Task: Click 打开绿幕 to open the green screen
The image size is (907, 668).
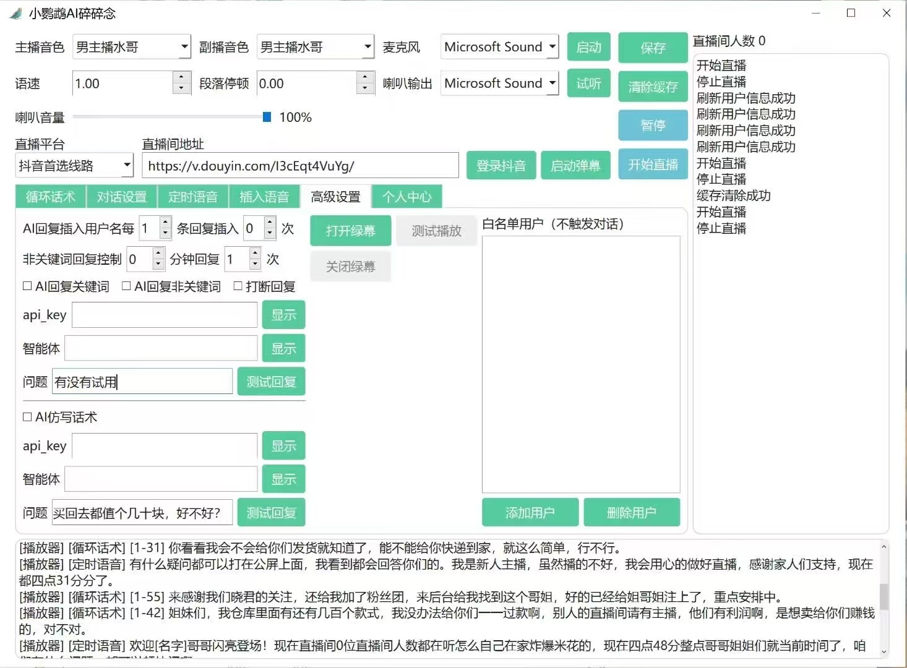Action: tap(350, 231)
